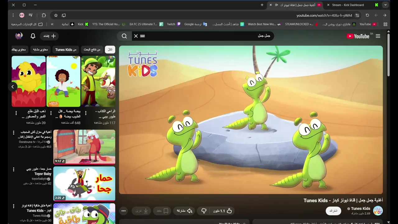Click the address bar URL

coord(324,15)
